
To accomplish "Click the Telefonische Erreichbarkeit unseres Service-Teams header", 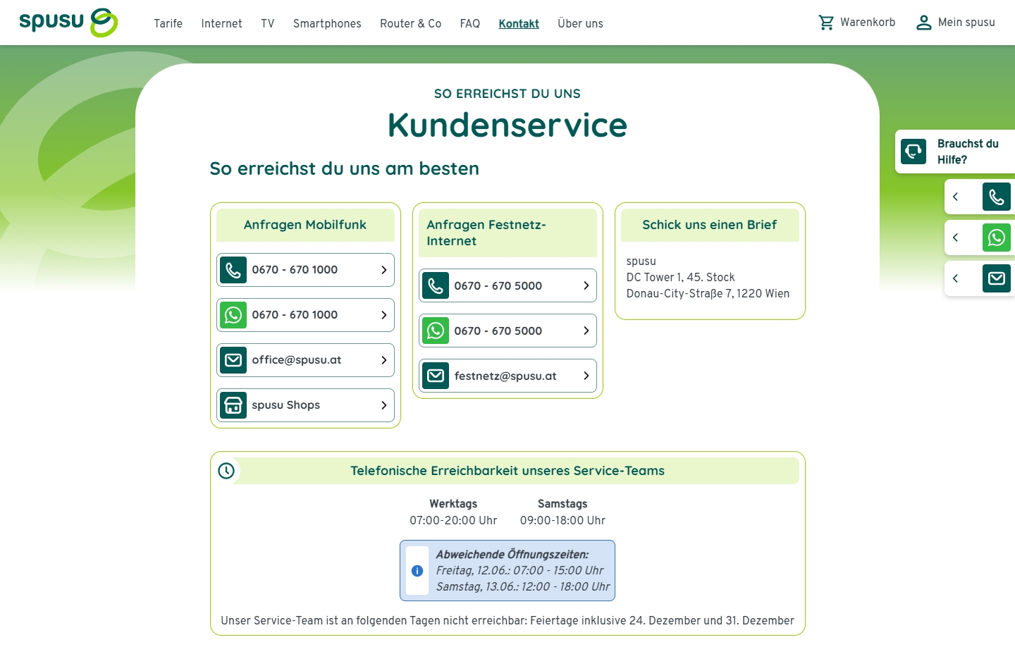I will tap(508, 471).
